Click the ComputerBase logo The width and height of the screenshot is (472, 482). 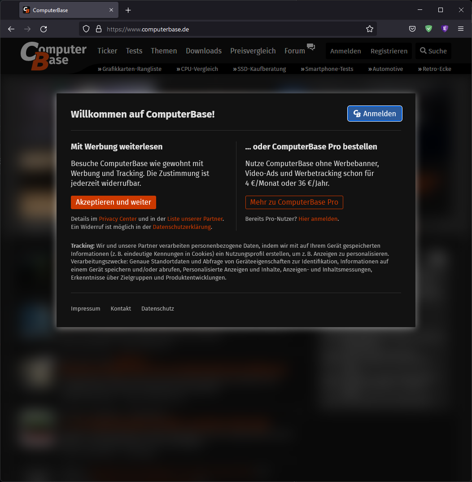[53, 55]
